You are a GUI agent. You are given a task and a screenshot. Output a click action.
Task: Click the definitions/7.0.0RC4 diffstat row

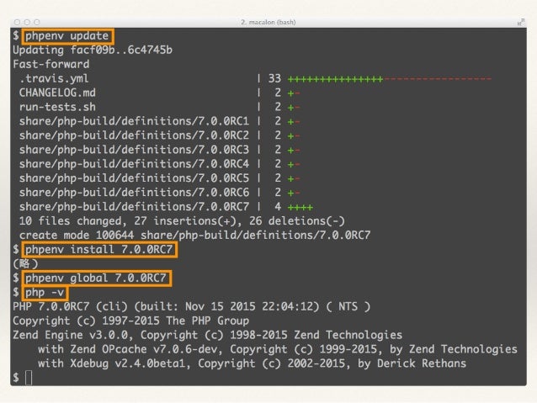coord(160,164)
